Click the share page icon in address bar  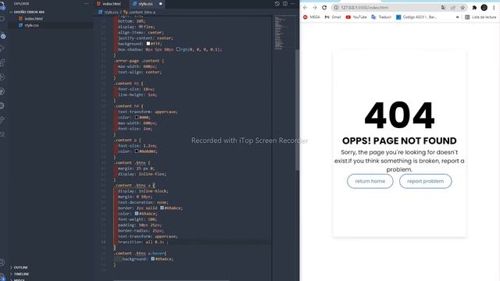(x=453, y=8)
